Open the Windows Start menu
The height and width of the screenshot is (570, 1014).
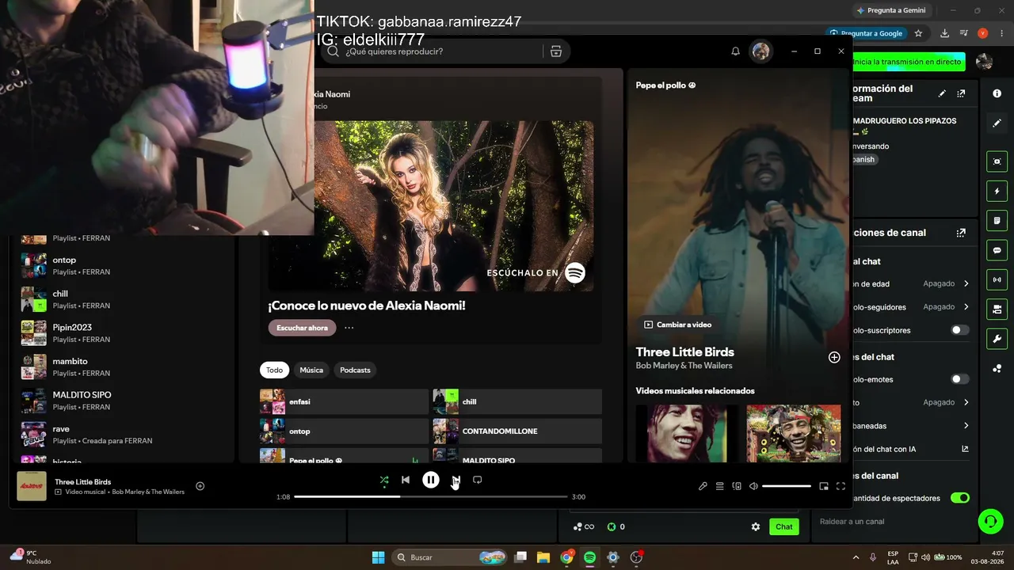pos(378,557)
